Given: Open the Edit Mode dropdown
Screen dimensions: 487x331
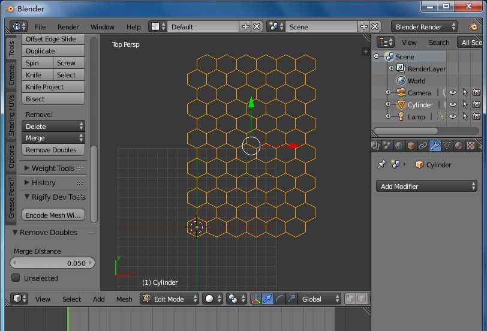Looking at the screenshot, I should point(170,299).
